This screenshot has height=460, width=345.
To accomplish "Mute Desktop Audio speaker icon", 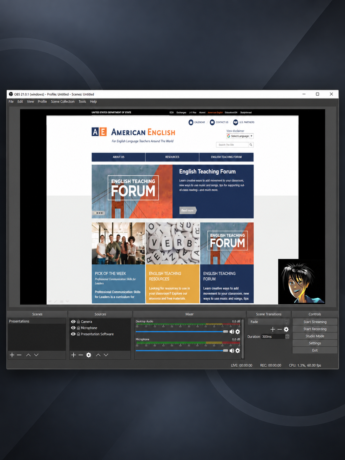I will tap(232, 332).
